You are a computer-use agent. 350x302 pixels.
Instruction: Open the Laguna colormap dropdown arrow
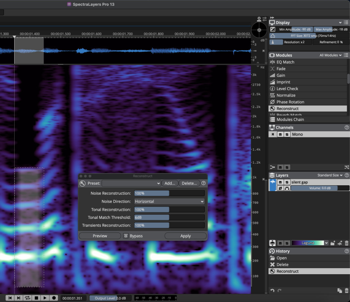pyautogui.click(x=326, y=243)
